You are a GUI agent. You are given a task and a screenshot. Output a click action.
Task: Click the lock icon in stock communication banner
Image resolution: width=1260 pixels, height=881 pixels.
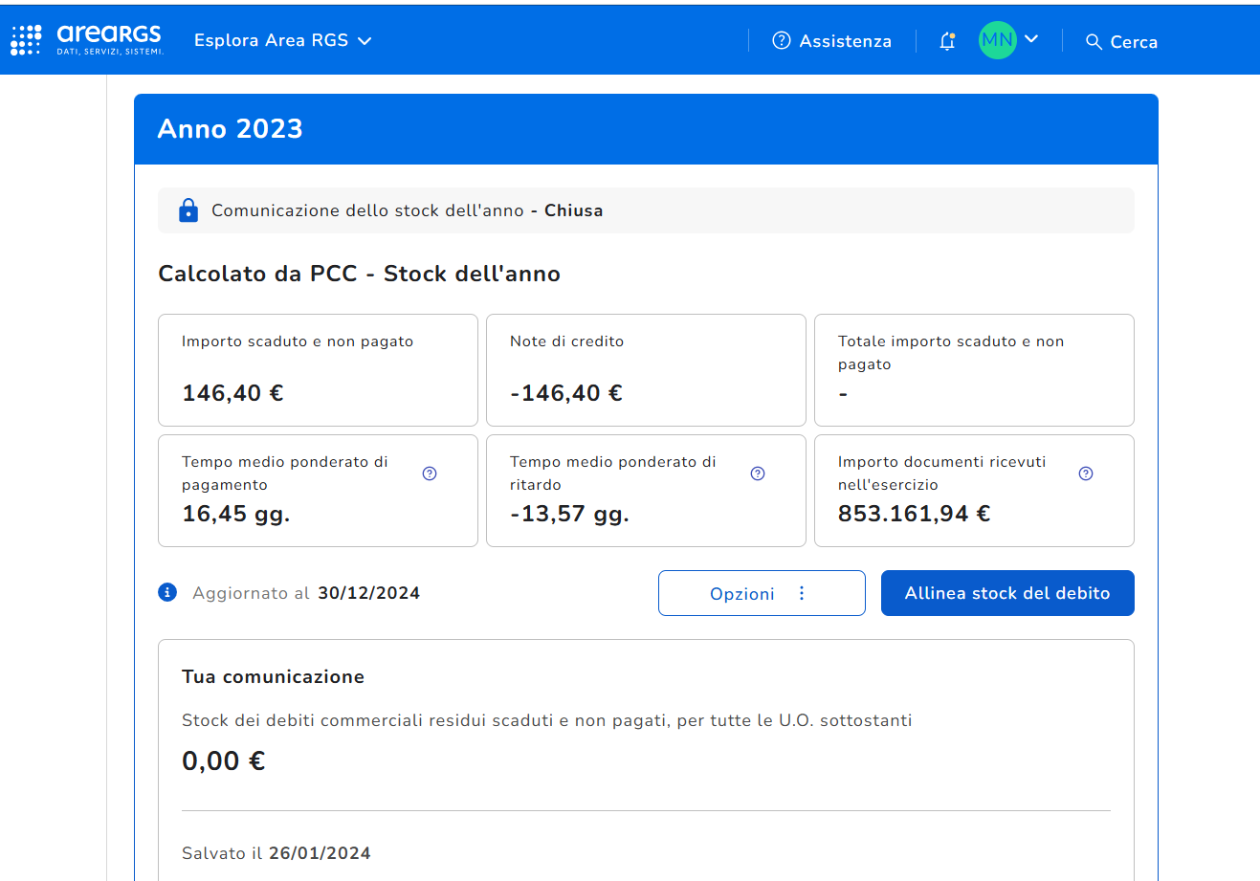pyautogui.click(x=188, y=210)
